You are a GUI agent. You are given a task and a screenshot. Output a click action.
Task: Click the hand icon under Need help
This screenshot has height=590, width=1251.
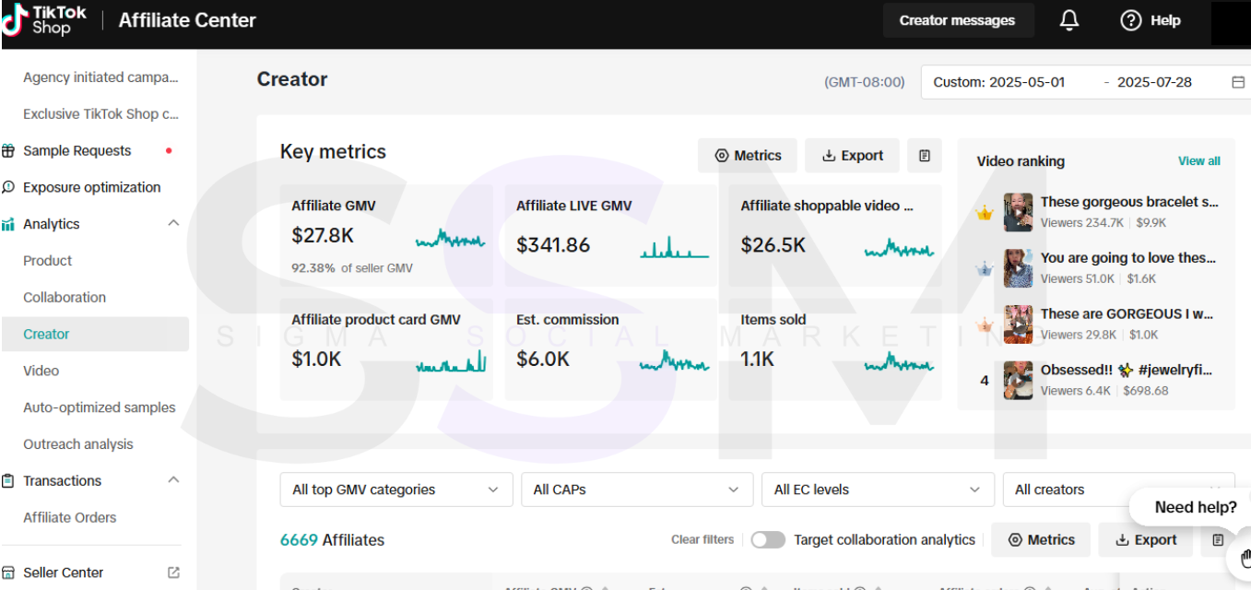[x=1244, y=558]
